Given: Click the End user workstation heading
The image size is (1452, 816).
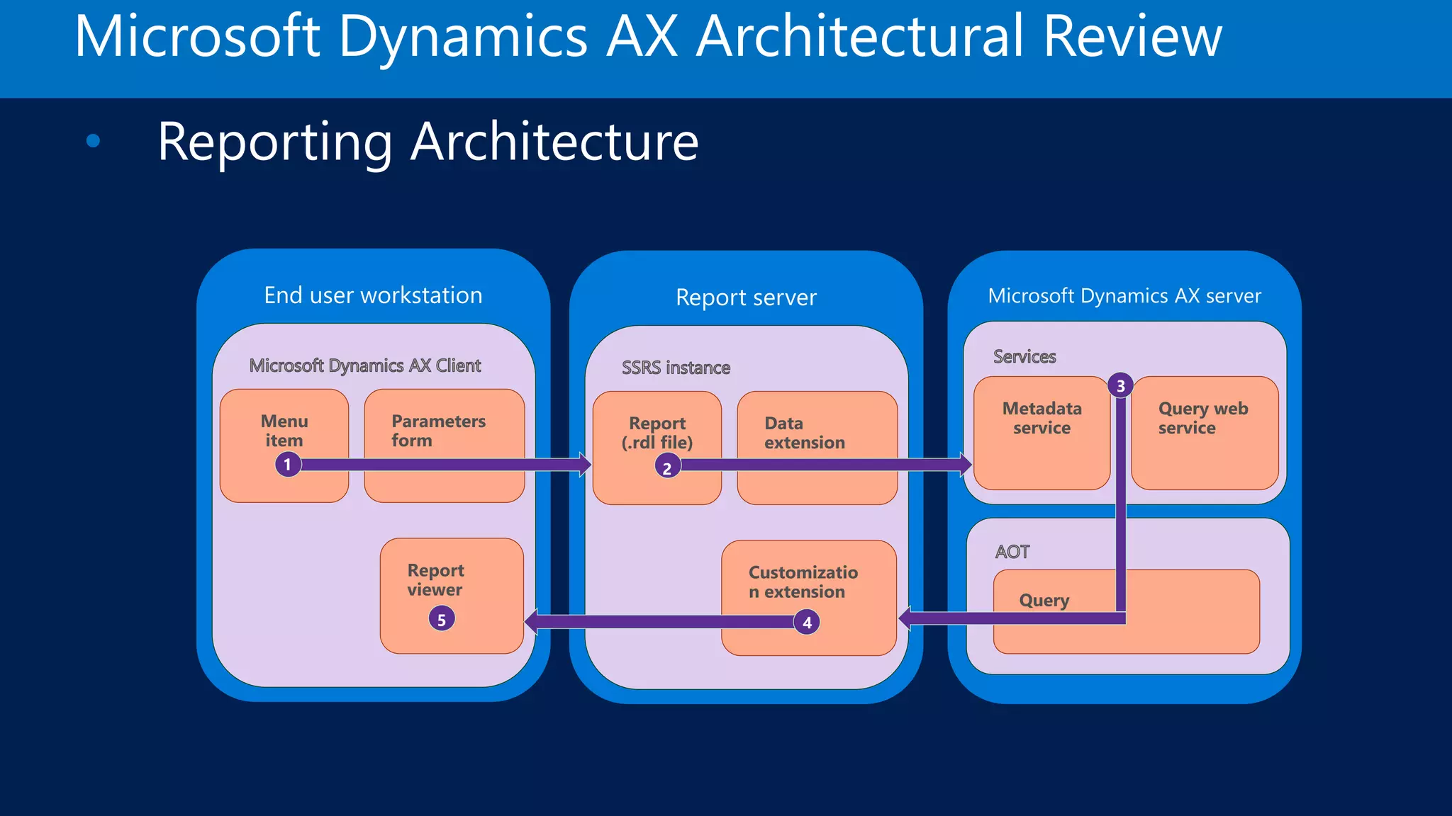Looking at the screenshot, I should click(373, 295).
